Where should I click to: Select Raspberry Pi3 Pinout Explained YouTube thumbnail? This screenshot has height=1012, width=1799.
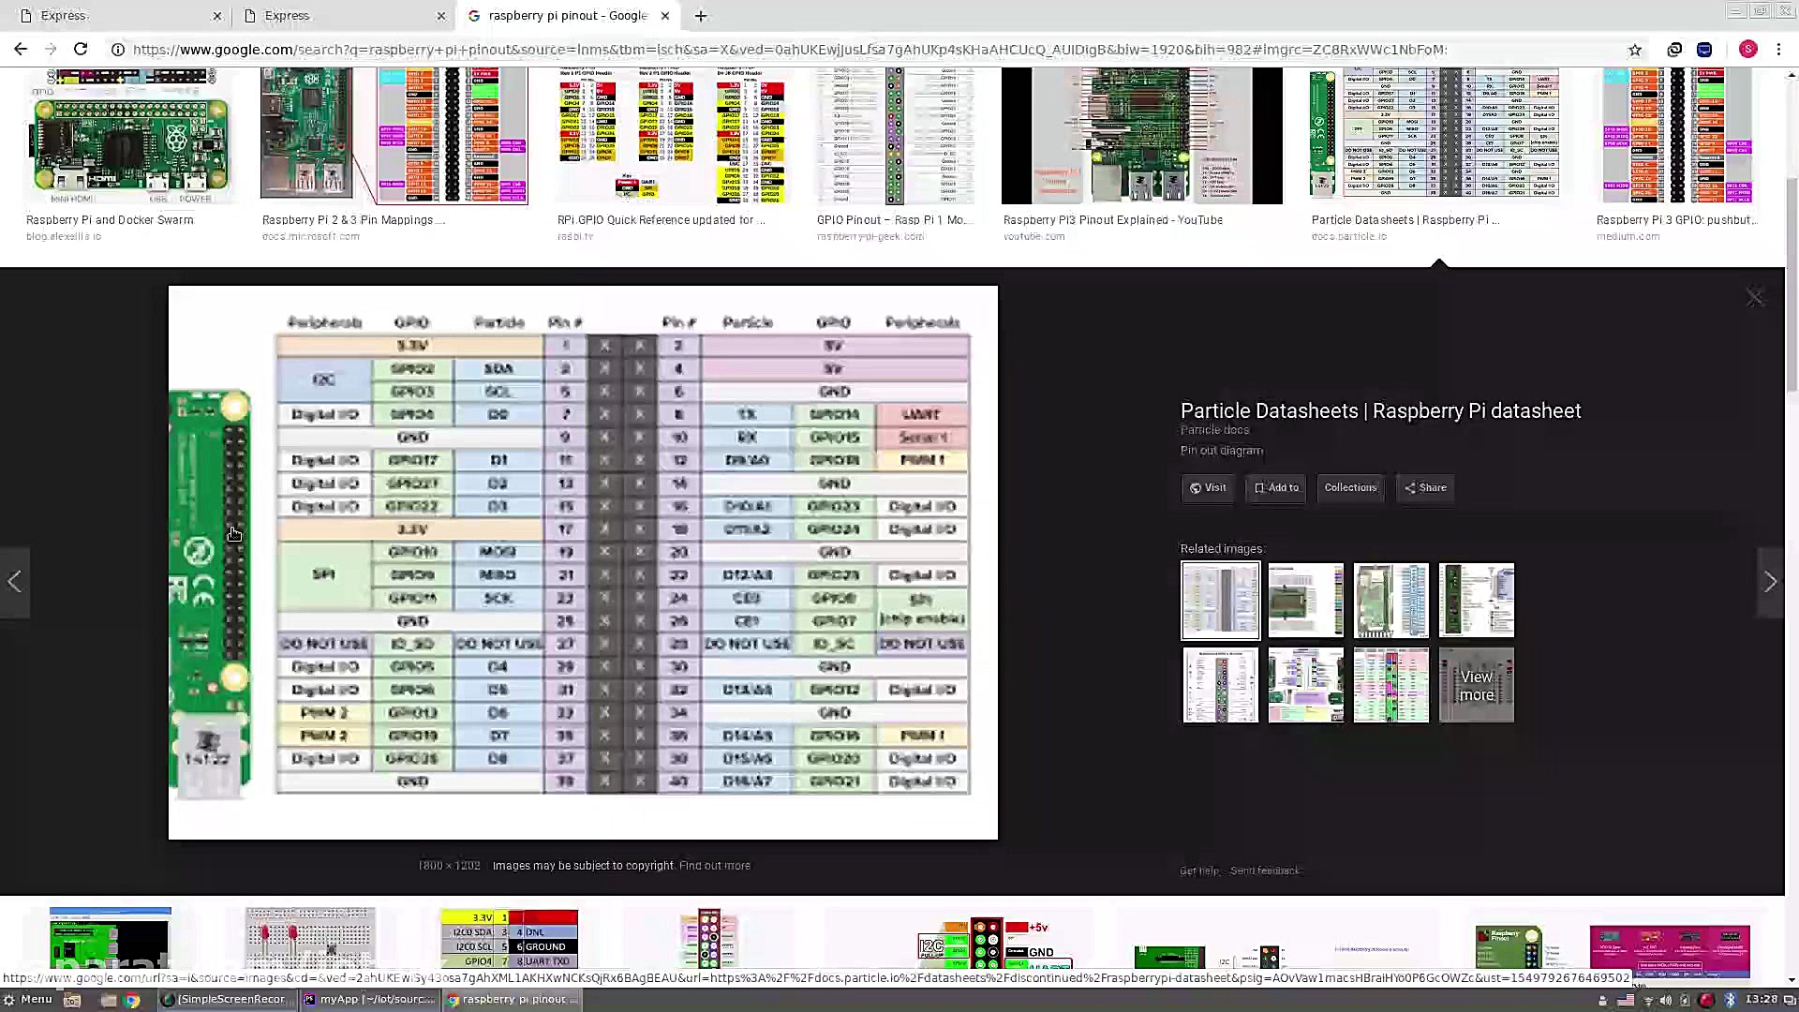point(1141,136)
